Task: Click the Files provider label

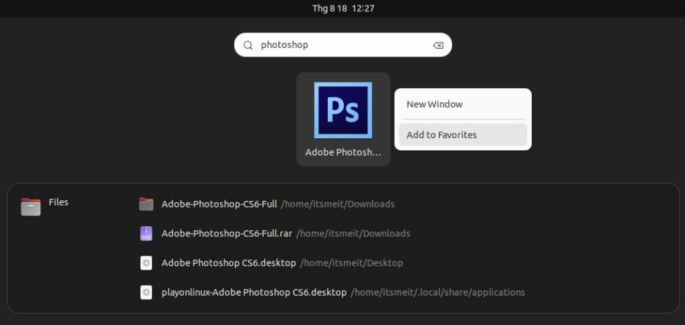Action: pos(59,202)
